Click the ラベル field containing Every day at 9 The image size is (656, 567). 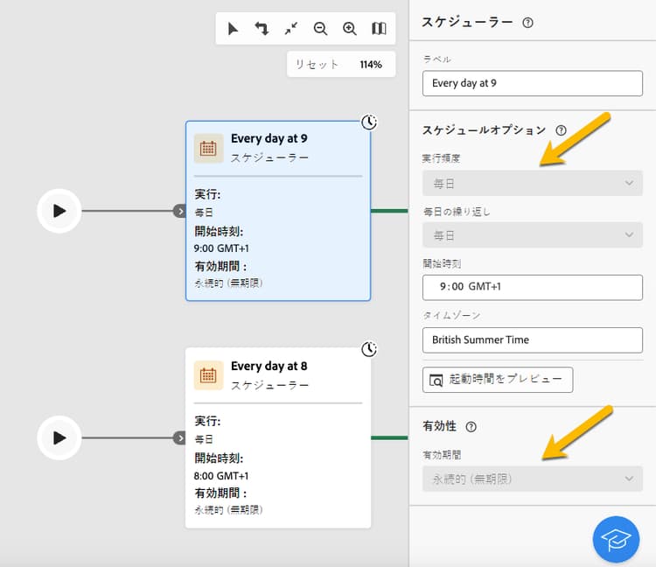click(x=532, y=83)
